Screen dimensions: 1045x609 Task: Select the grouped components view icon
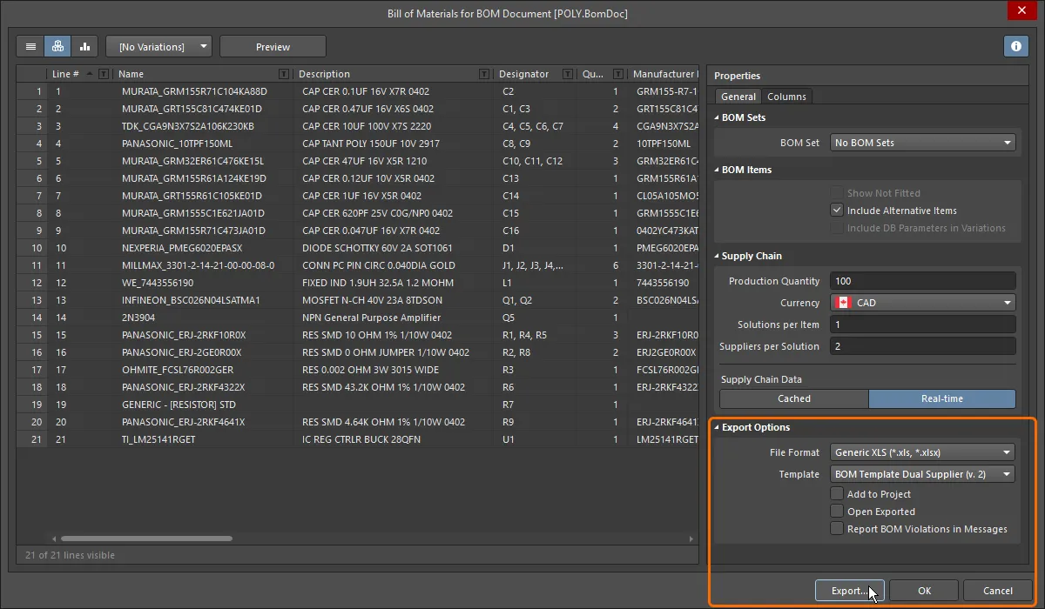pos(57,46)
